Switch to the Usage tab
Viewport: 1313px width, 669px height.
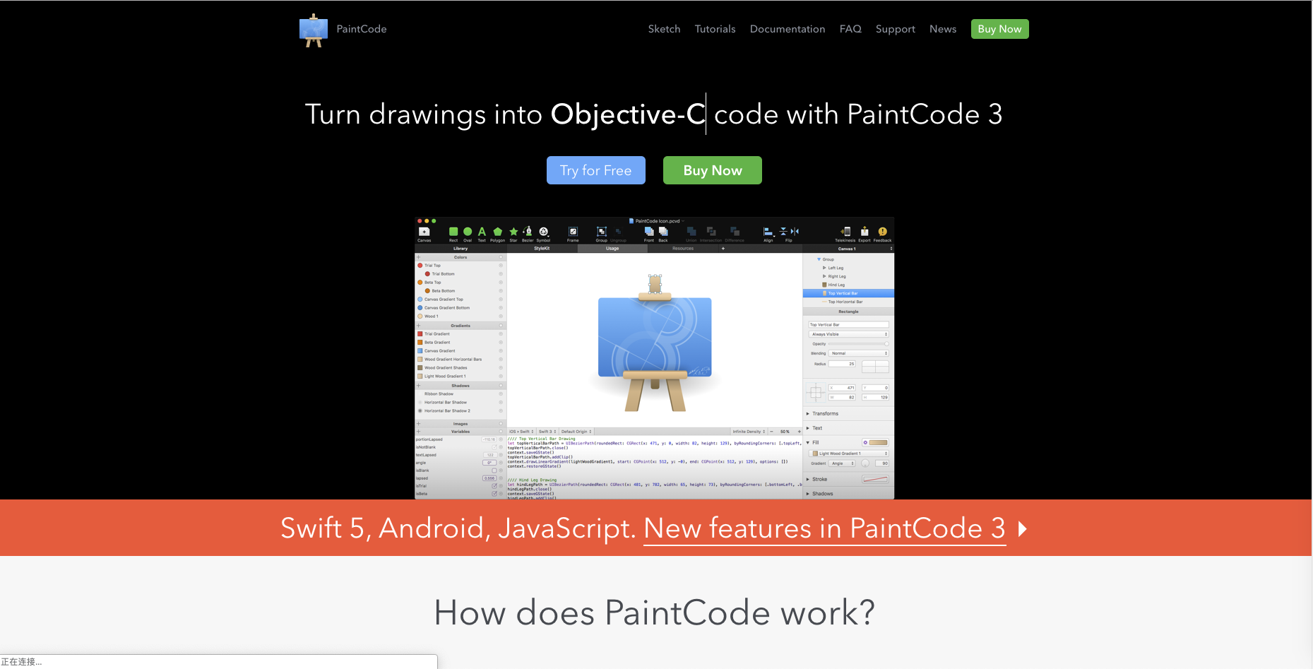tap(612, 249)
